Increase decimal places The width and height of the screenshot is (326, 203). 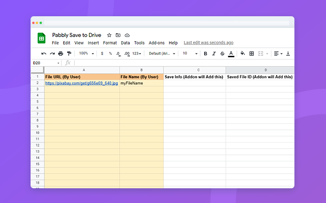[x=127, y=54]
